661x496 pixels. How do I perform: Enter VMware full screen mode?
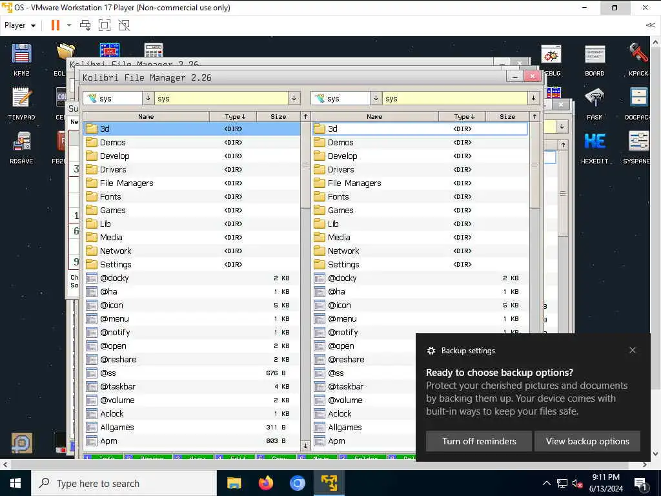pyautogui.click(x=105, y=25)
